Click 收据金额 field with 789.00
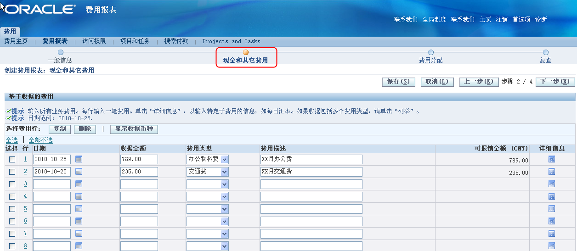Image resolution: width=577 pixels, height=251 pixels. pos(139,159)
